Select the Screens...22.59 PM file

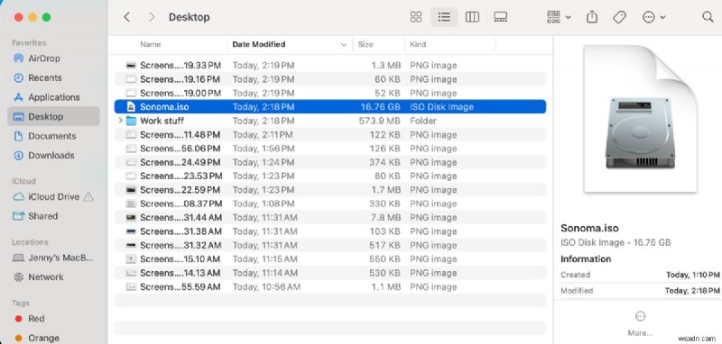[x=330, y=190]
